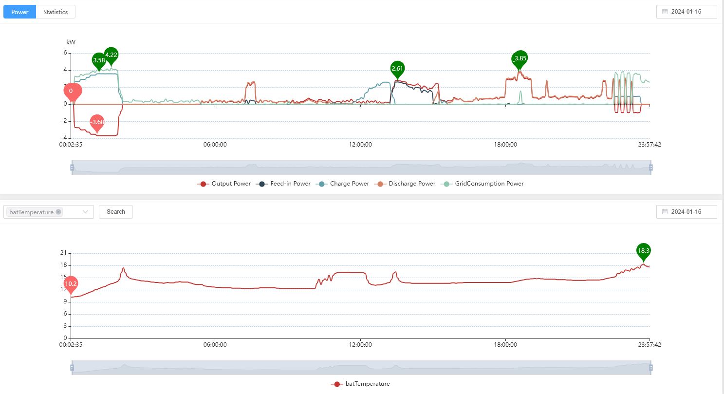The width and height of the screenshot is (724, 394).
Task: Click the power chart zoom slider left handle
Action: 72,168
